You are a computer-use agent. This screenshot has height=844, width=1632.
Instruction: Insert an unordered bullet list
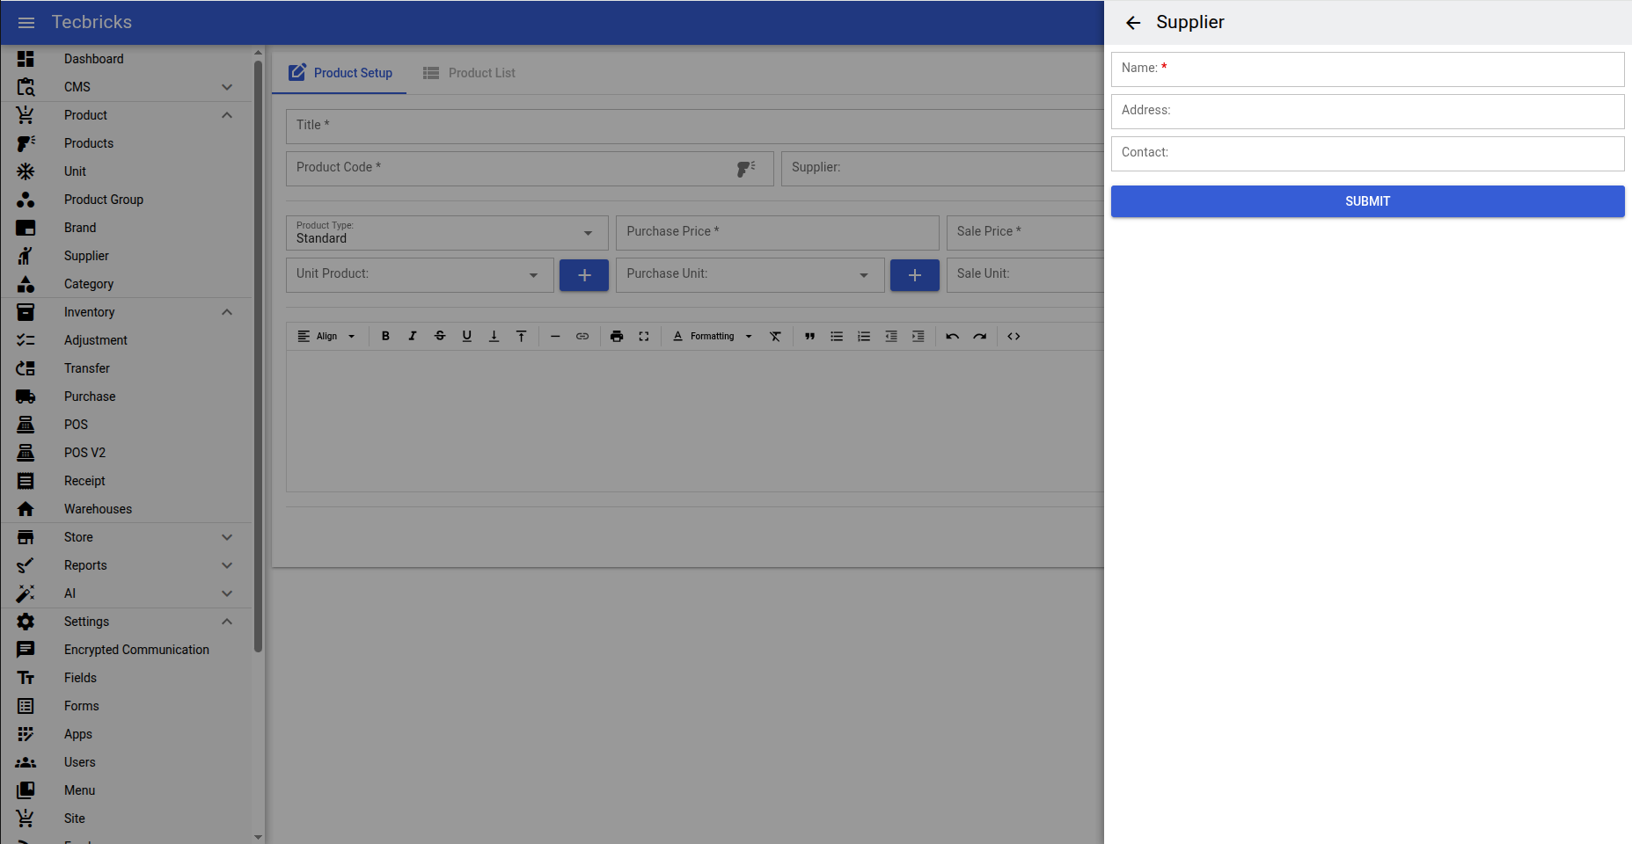tap(837, 336)
